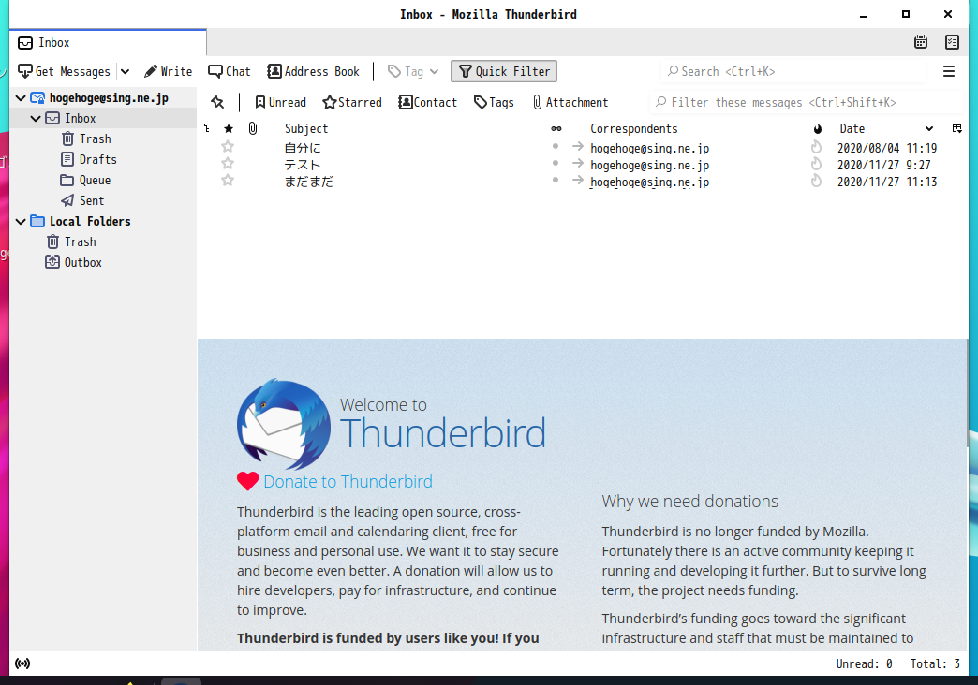The width and height of the screenshot is (978, 685).
Task: Click the red donate heart icon
Action: 247,481
